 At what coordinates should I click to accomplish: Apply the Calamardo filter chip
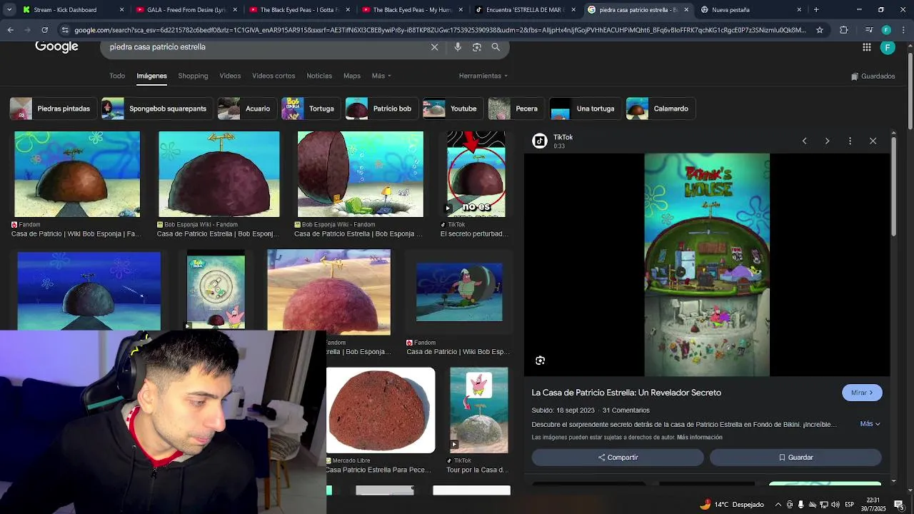coord(661,109)
